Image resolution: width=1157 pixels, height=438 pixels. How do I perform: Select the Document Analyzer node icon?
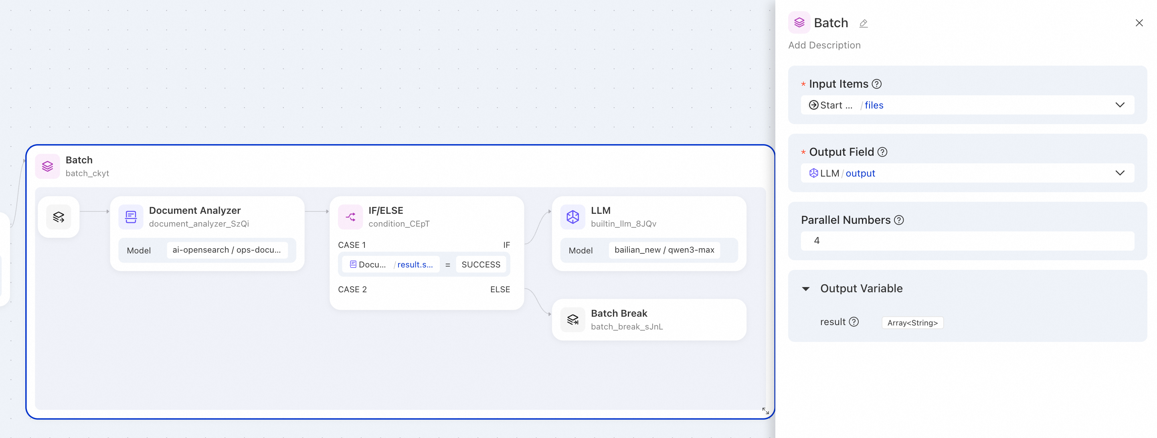131,217
